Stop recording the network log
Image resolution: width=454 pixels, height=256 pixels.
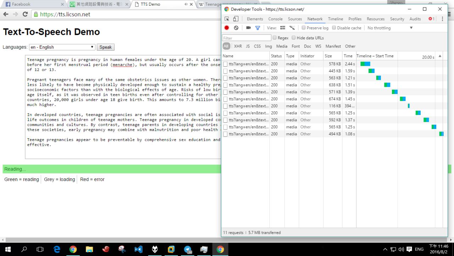[227, 28]
